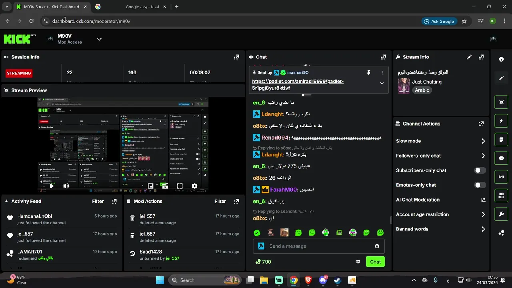Show hidden system tray icons
Image resolution: width=512 pixels, height=288 pixels.
[414, 280]
